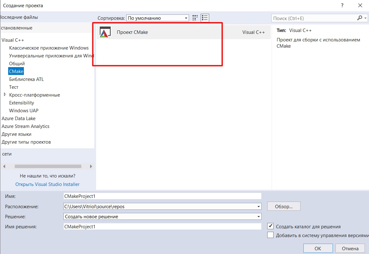Select 'Другие типы проектов' category
This screenshot has width=369, height=254.
coord(26,142)
